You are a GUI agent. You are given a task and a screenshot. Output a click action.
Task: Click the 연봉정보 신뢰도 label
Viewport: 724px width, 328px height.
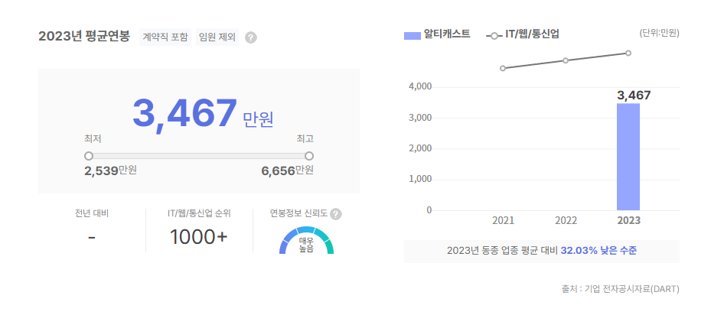(298, 213)
